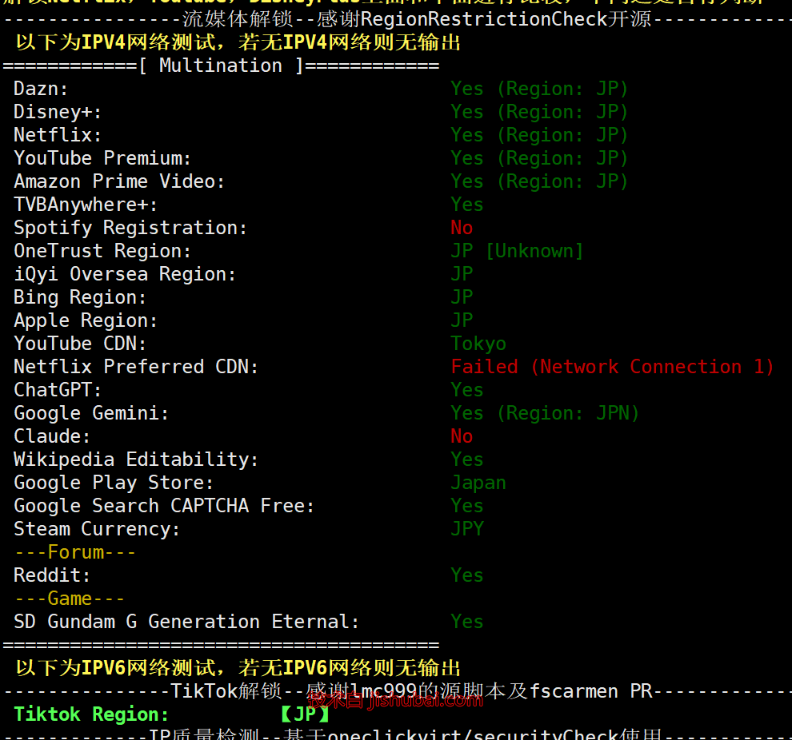
Task: Click the 'RegionRestrictionCheck' credit text
Action: pyautogui.click(x=483, y=19)
